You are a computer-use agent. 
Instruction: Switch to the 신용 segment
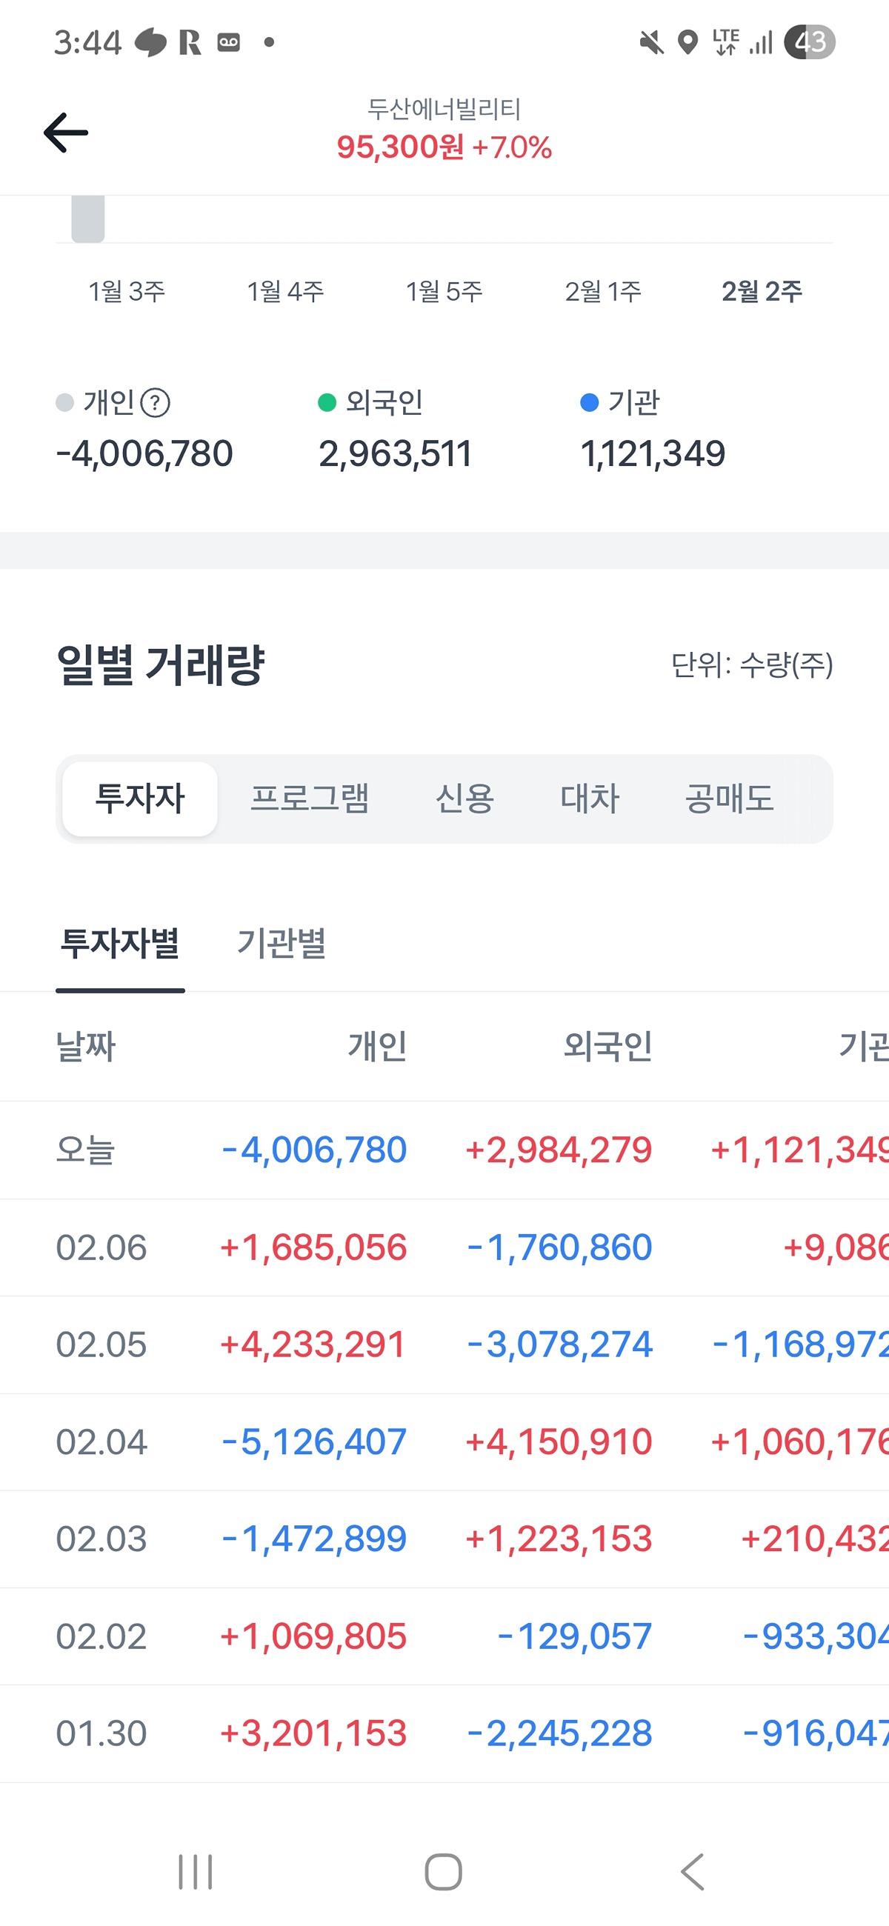465,799
